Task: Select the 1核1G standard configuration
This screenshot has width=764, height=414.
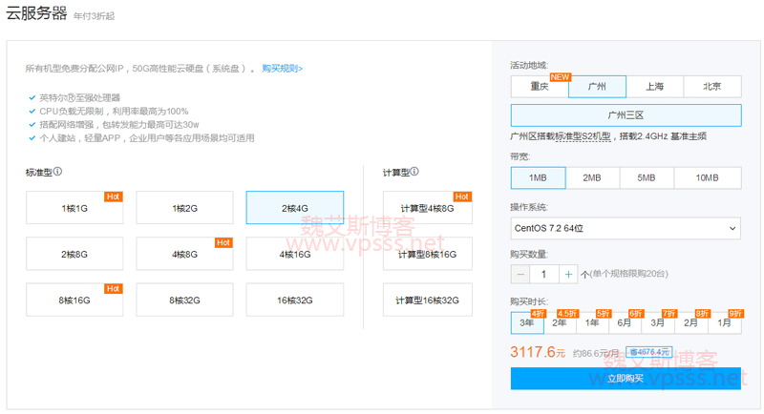Action: coord(74,208)
